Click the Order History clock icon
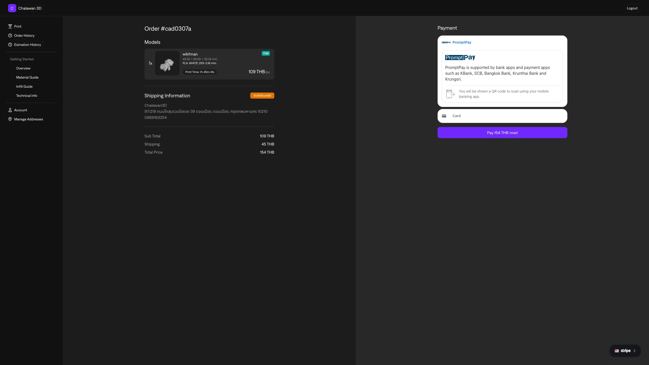Image resolution: width=649 pixels, height=365 pixels. (x=10, y=35)
